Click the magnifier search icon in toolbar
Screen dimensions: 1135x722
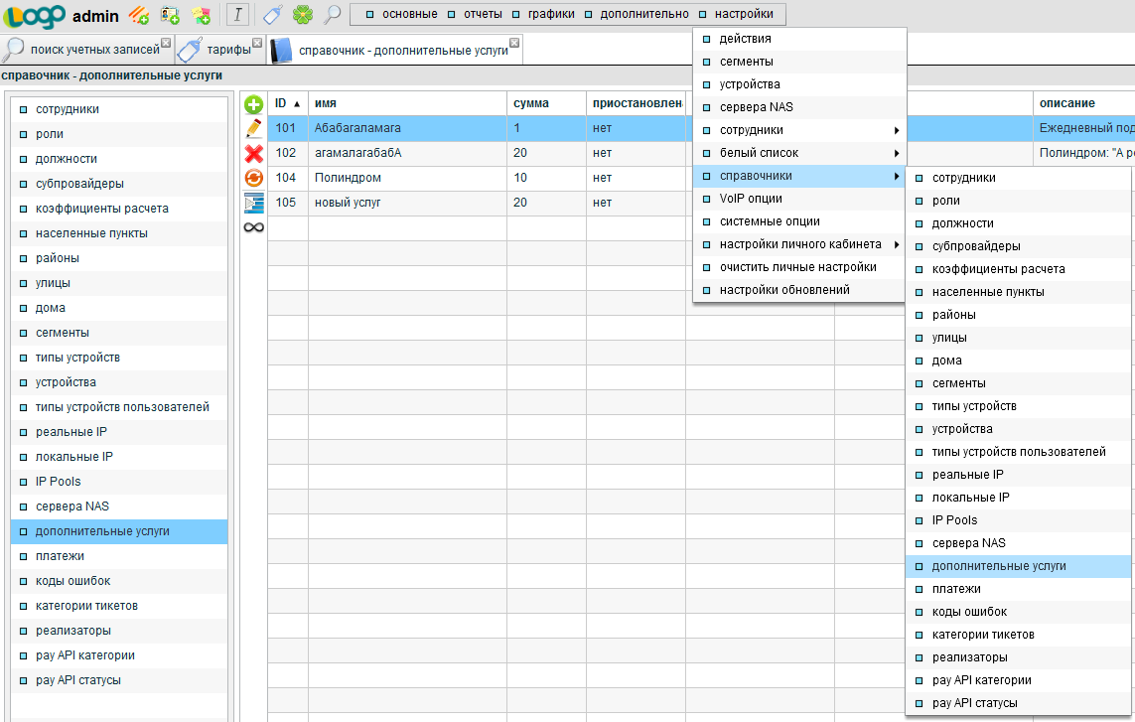click(333, 14)
